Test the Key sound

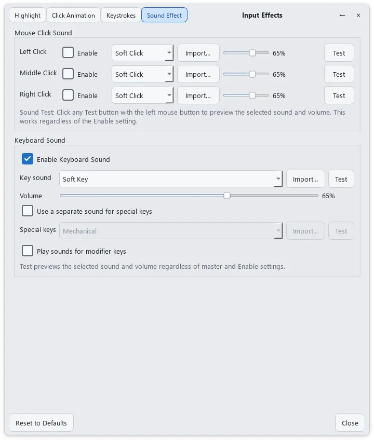click(341, 178)
